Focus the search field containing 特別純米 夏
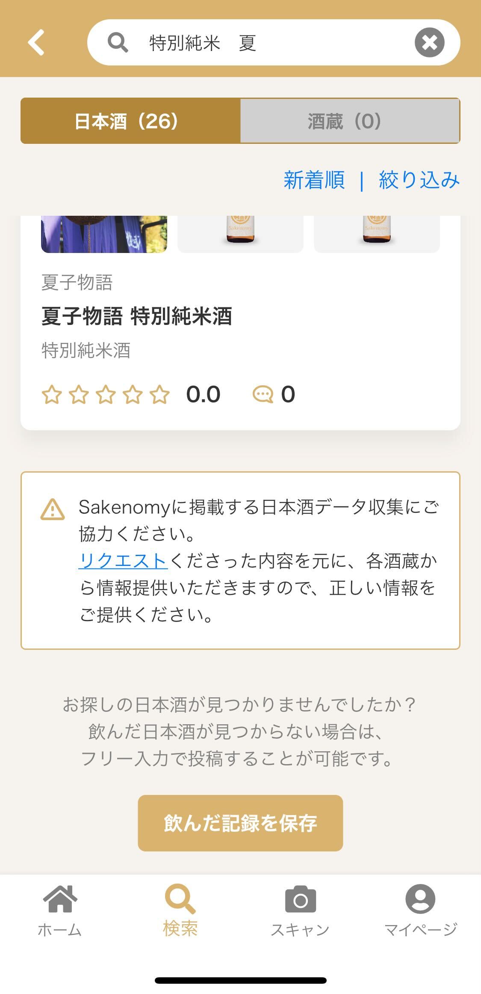 (x=274, y=42)
